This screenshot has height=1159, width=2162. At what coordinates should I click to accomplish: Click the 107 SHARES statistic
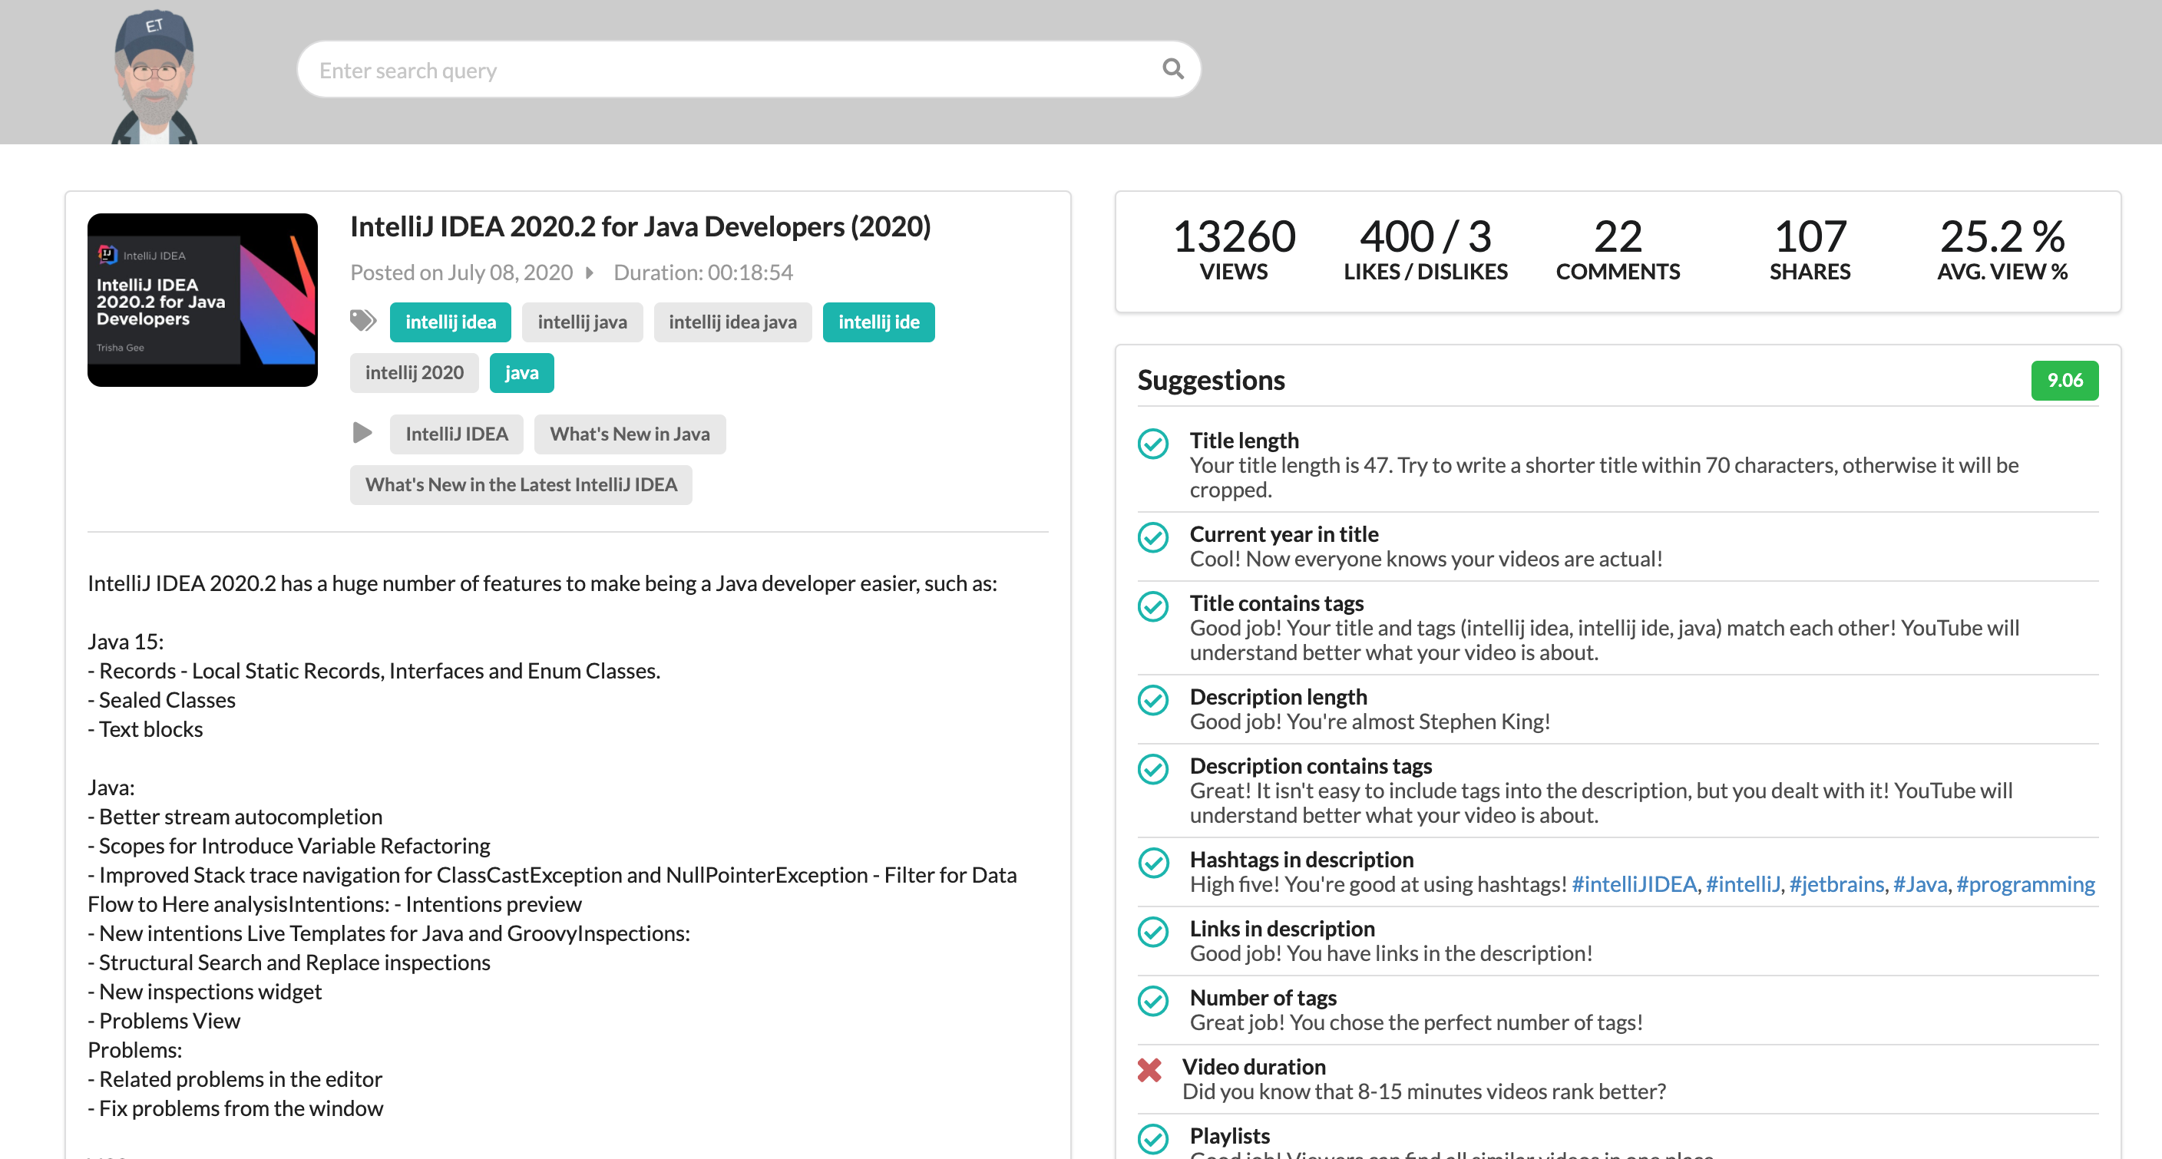pos(1810,249)
